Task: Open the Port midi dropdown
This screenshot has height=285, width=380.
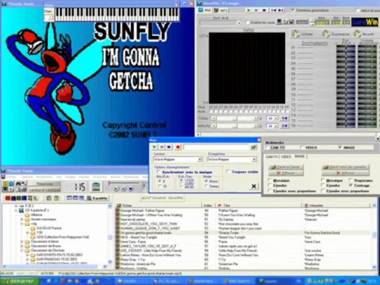Action: click(239, 23)
